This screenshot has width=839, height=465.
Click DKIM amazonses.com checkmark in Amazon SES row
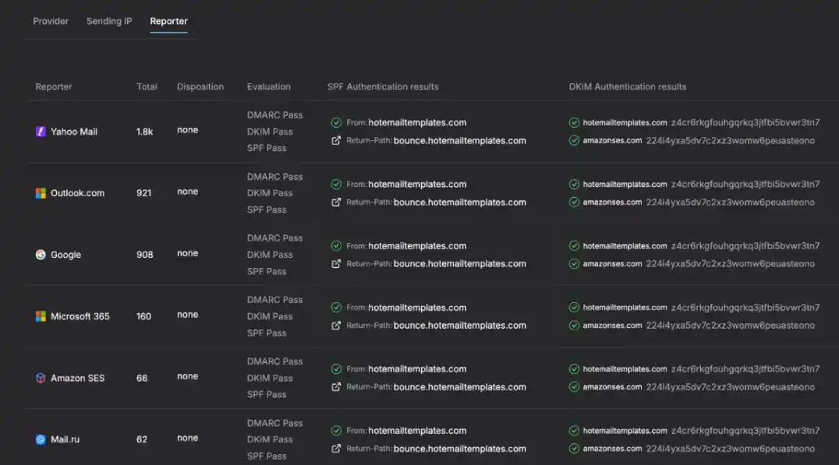point(574,387)
